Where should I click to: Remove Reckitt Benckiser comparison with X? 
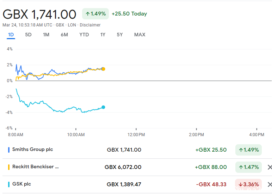pyautogui.click(x=270, y=167)
